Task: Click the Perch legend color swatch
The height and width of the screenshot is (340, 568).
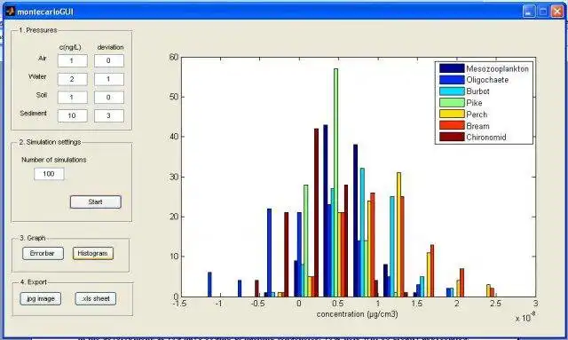Action: [x=452, y=115]
